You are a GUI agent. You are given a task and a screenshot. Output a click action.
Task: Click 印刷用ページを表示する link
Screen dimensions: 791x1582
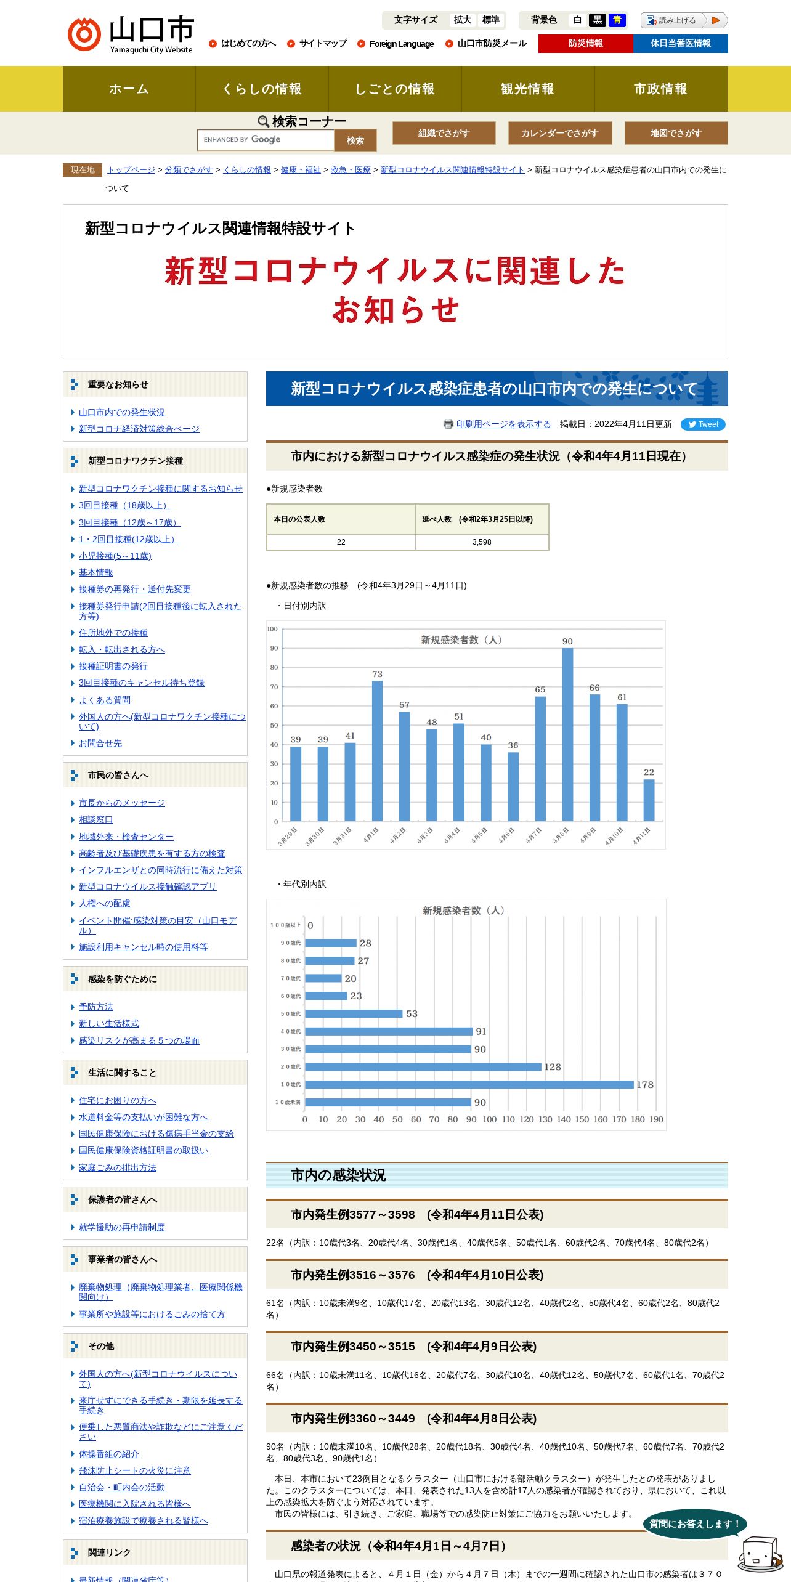[x=504, y=424]
